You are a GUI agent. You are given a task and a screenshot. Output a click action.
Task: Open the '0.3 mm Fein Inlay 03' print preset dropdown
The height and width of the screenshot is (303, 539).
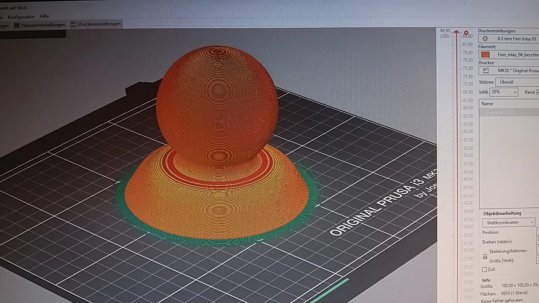(x=509, y=39)
